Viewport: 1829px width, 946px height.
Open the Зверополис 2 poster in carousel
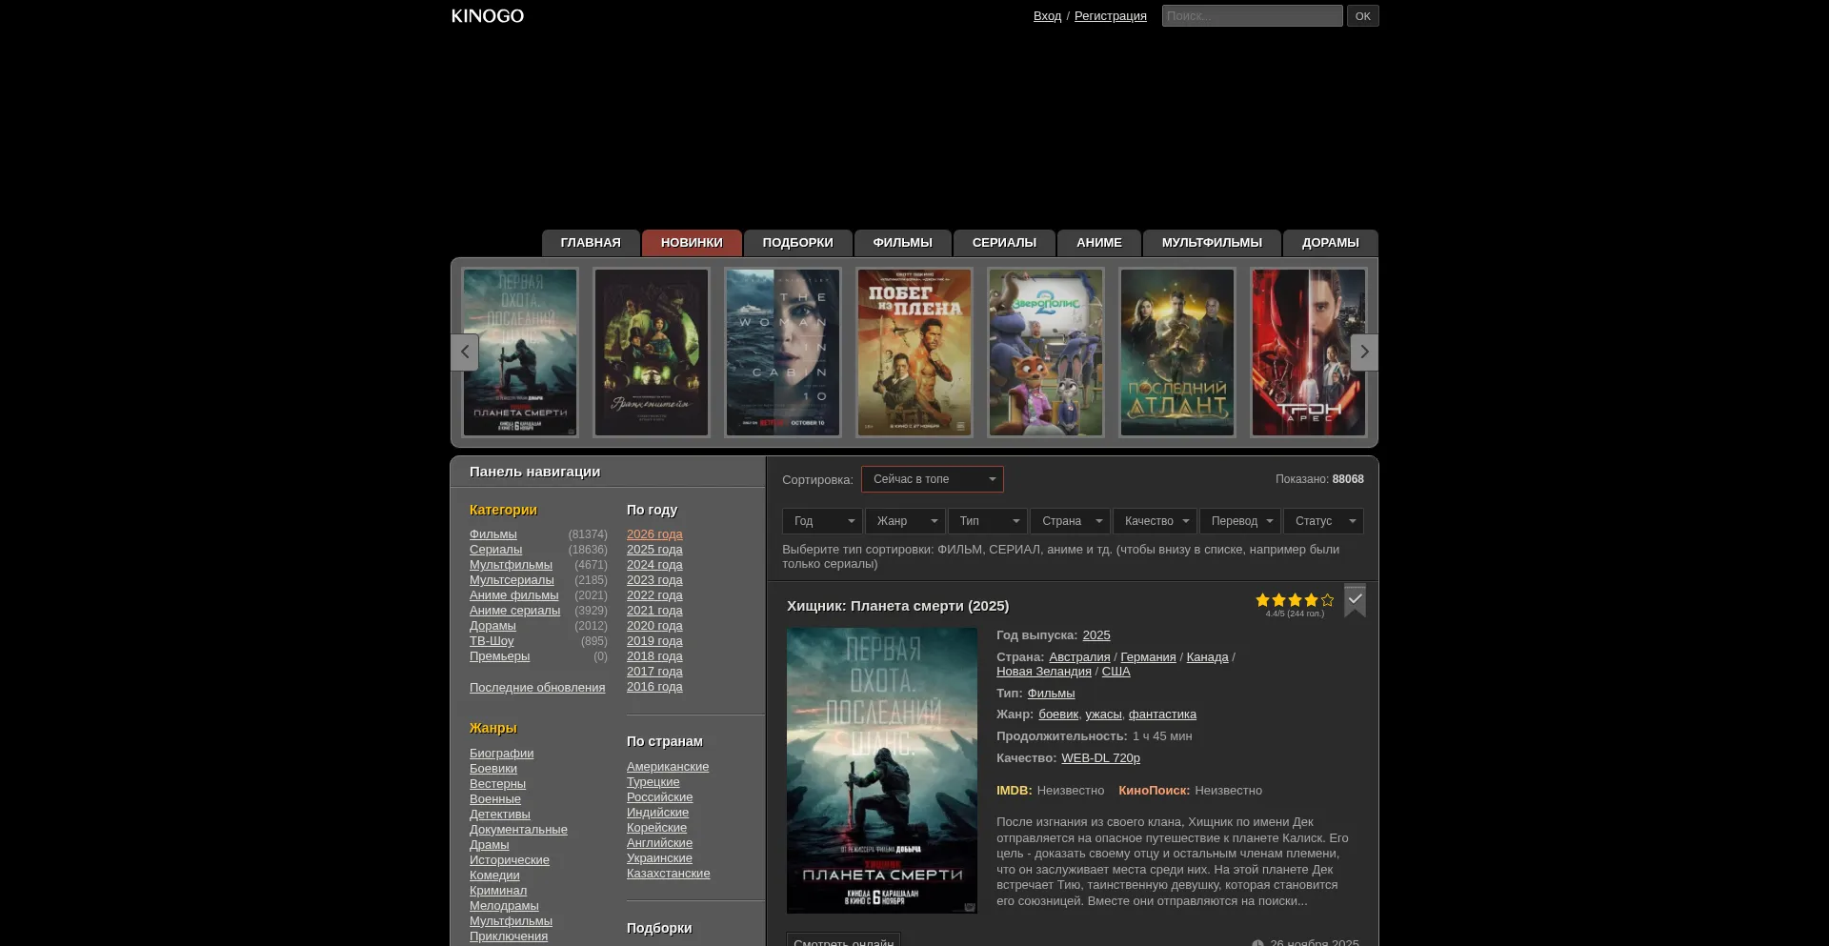pyautogui.click(x=1045, y=352)
